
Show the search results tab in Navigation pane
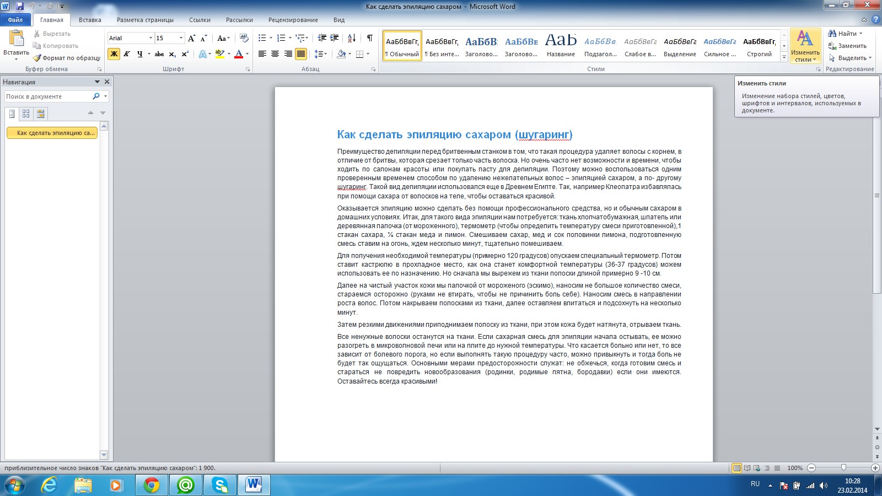click(40, 114)
